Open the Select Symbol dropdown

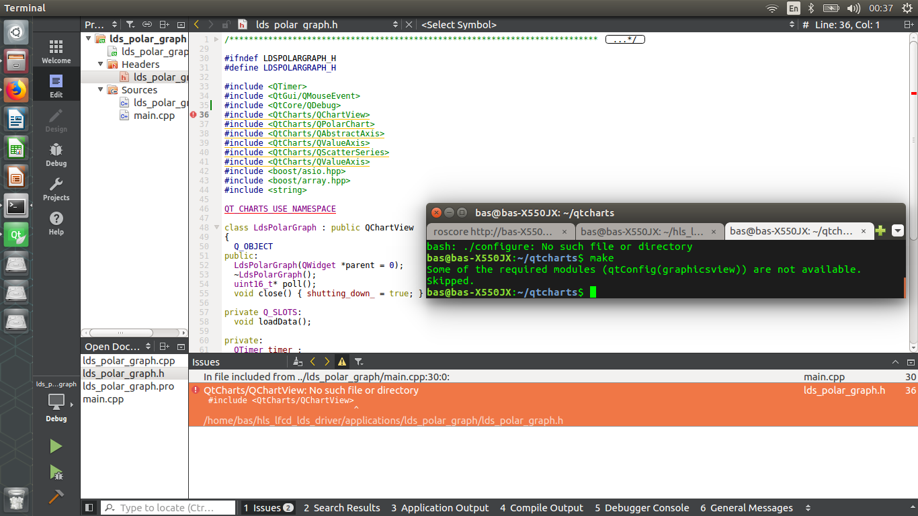pyautogui.click(x=605, y=25)
